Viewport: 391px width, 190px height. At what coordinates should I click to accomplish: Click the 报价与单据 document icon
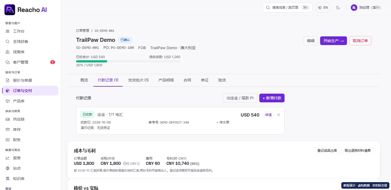(x=8, y=80)
